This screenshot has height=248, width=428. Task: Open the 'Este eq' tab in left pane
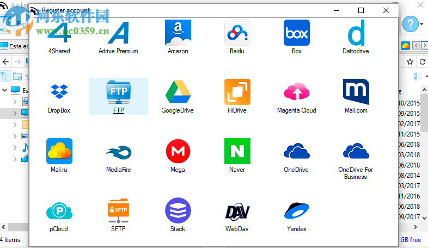[x=14, y=46]
